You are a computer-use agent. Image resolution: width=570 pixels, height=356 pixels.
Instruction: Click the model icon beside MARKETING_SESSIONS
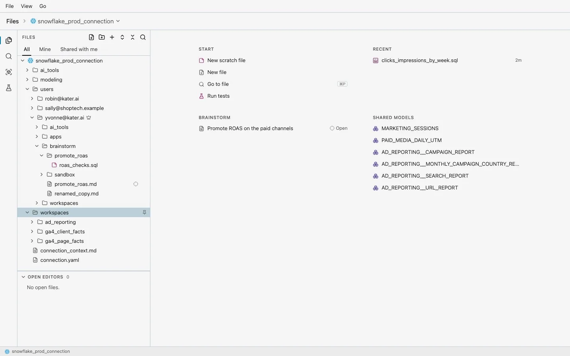(x=376, y=129)
